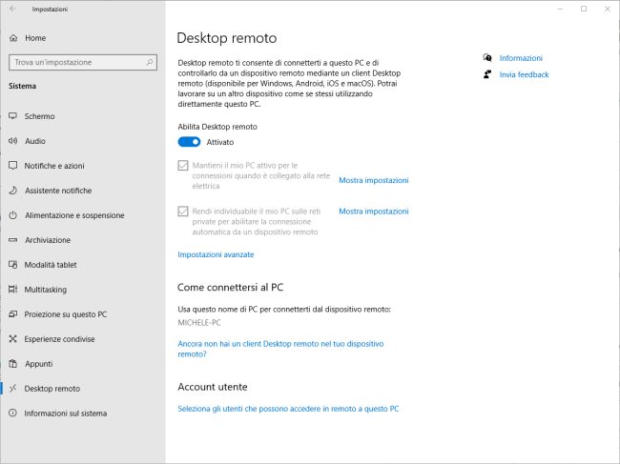Click the Archiviazione drive icon
Image resolution: width=620 pixels, height=464 pixels.
click(13, 240)
